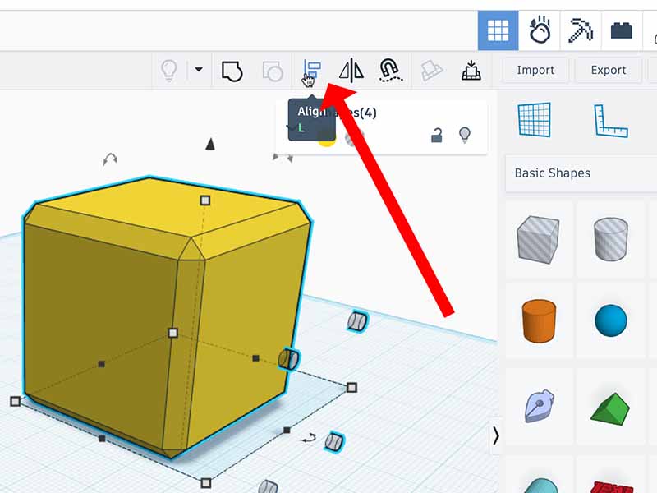The height and width of the screenshot is (493, 657).
Task: Toggle the lock on selected shapes
Action: click(x=437, y=136)
